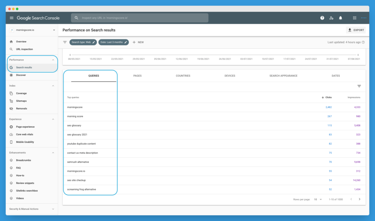Click the Export button

coord(356,30)
